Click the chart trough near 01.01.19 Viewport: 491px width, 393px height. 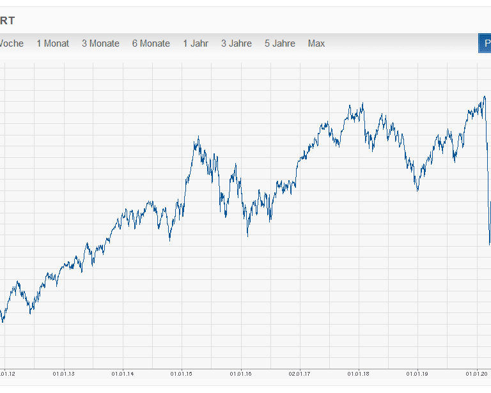click(x=417, y=190)
